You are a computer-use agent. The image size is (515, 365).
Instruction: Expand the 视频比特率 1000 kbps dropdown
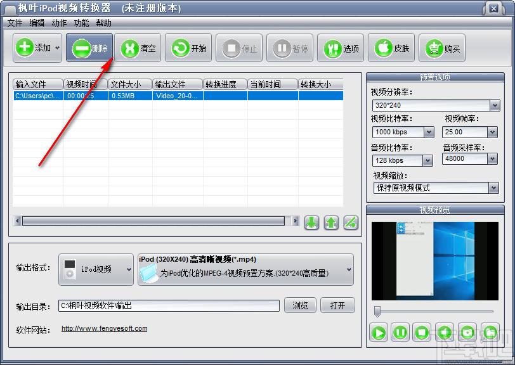429,132
